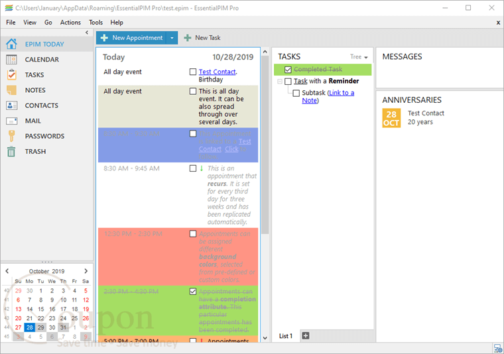Open the Contacts module icon

click(11, 105)
